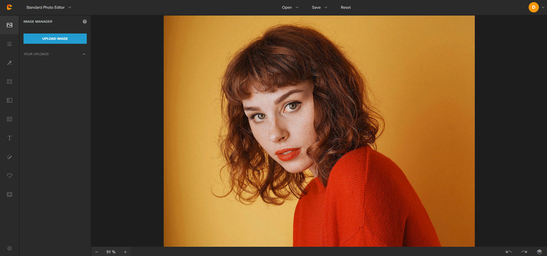Click the Reset button

coord(346,7)
